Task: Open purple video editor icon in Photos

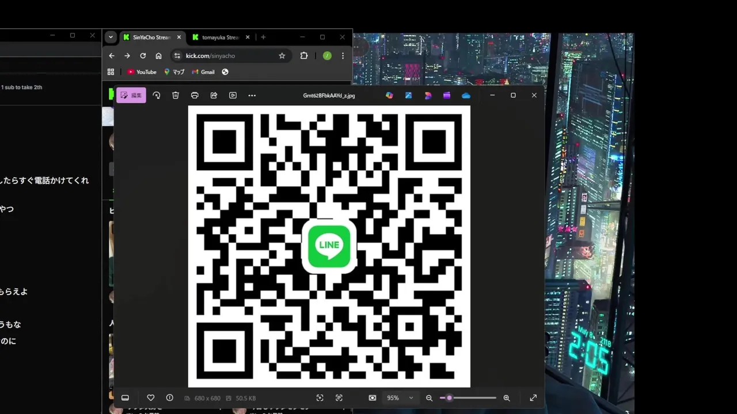Action: [x=447, y=95]
